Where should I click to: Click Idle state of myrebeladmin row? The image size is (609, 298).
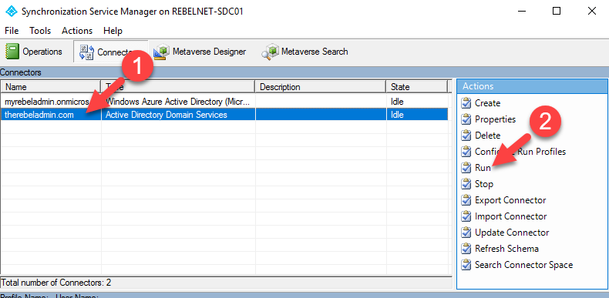[397, 102]
